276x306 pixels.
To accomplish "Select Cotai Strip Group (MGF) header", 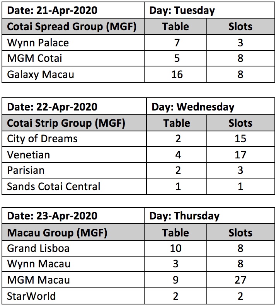I will 74,123.
